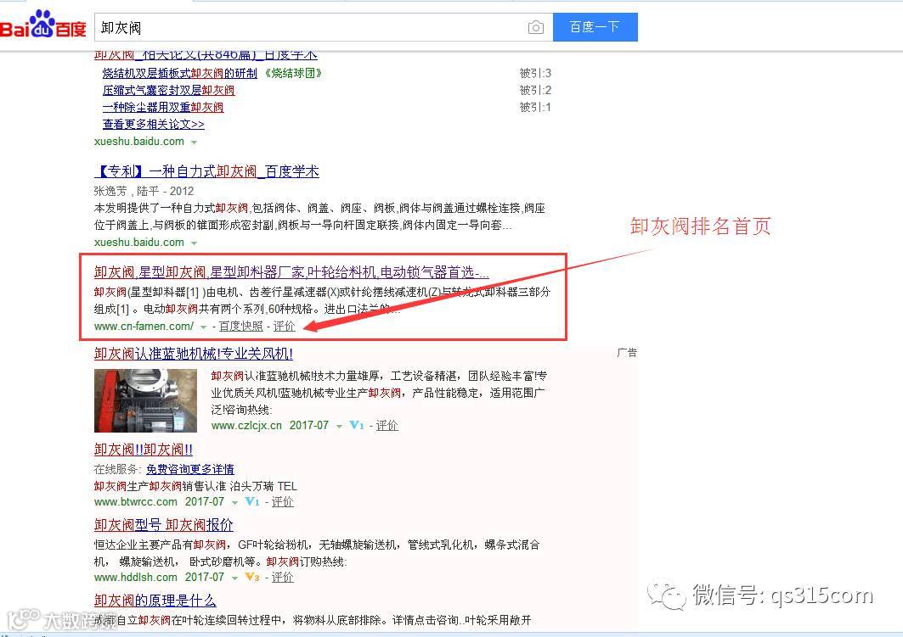Open 烧结机双层插板式卸灰阀的研制 paper link

pos(180,74)
